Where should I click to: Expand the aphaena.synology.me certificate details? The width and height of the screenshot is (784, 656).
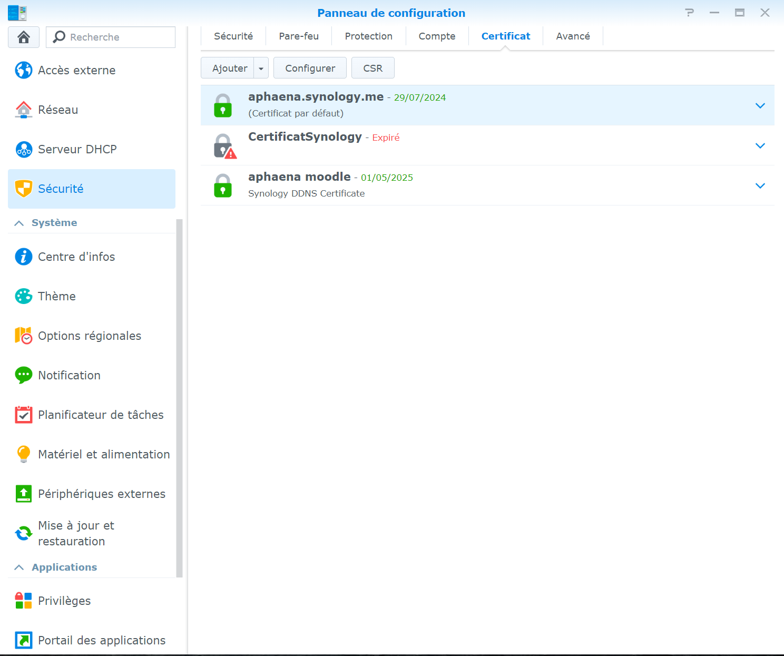[760, 106]
